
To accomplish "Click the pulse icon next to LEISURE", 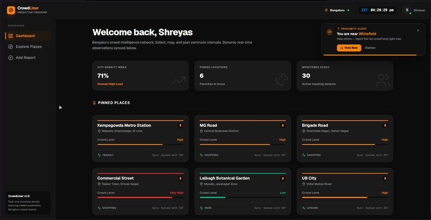I will 304,208.
